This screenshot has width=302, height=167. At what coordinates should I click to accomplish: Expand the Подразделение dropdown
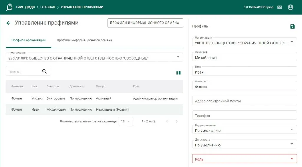tap(244, 130)
